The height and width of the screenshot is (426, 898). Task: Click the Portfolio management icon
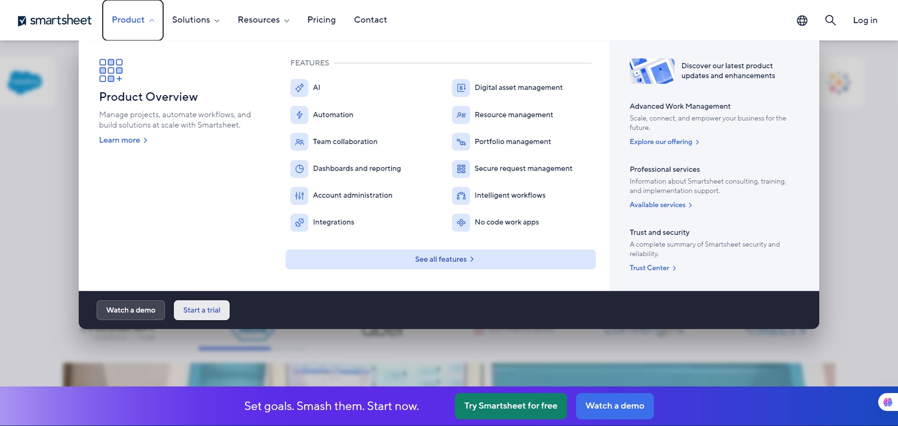[x=461, y=142]
